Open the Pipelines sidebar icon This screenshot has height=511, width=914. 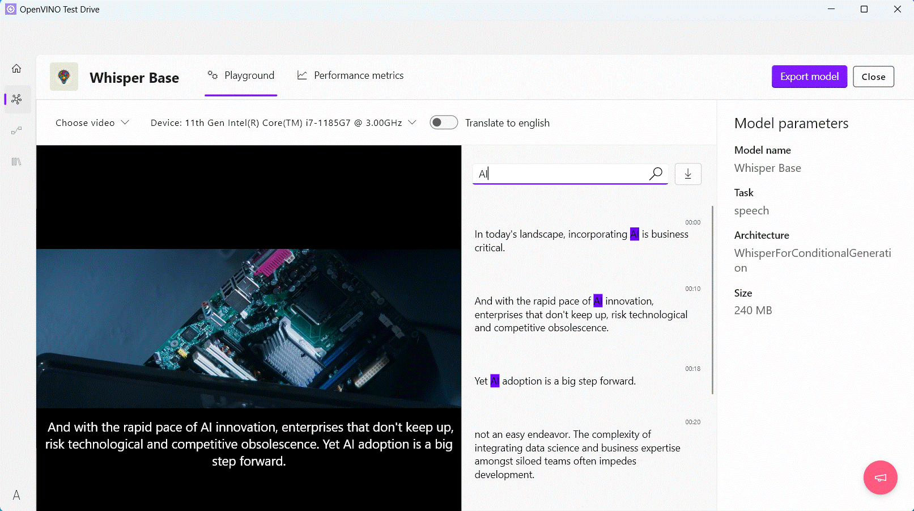pos(16,130)
